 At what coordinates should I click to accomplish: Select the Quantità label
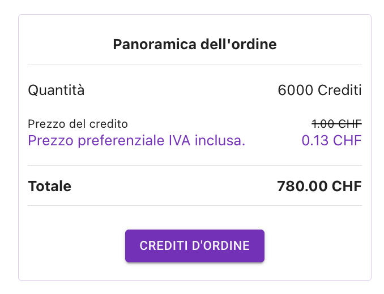pos(56,90)
